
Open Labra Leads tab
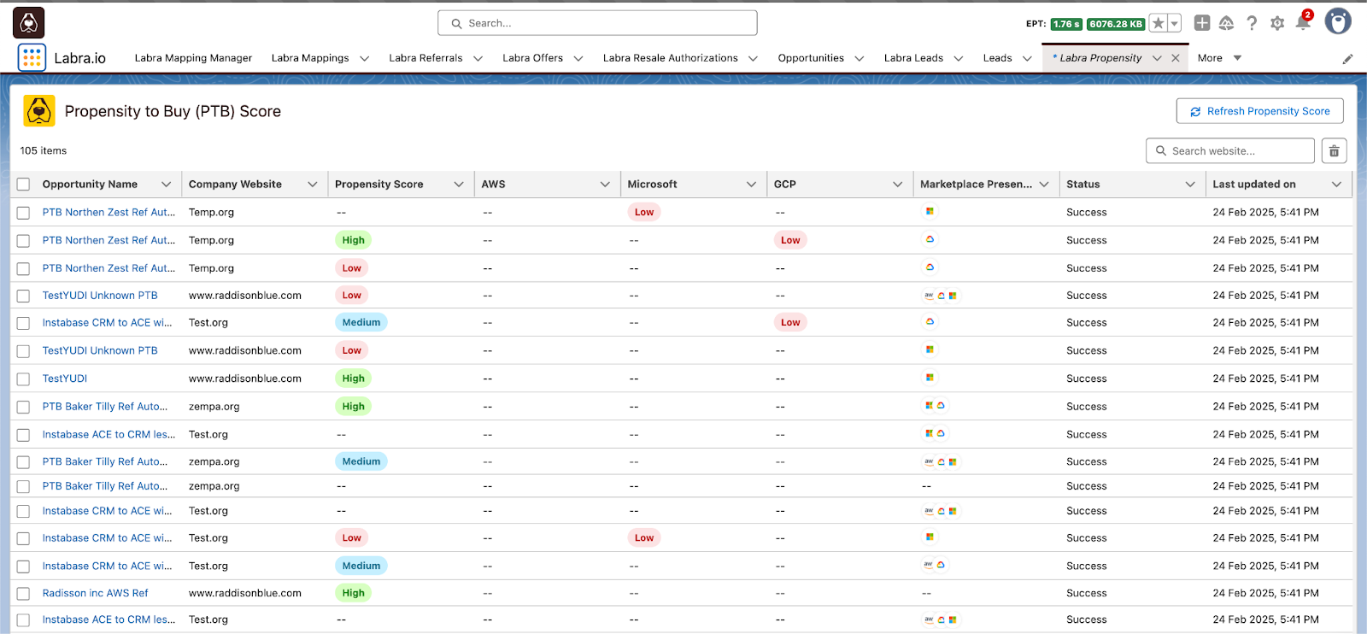913,58
